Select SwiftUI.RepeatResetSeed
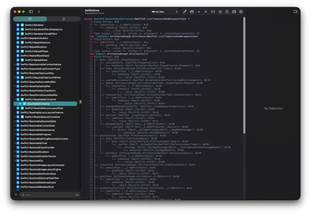The height and width of the screenshot is (214, 311). (46, 56)
